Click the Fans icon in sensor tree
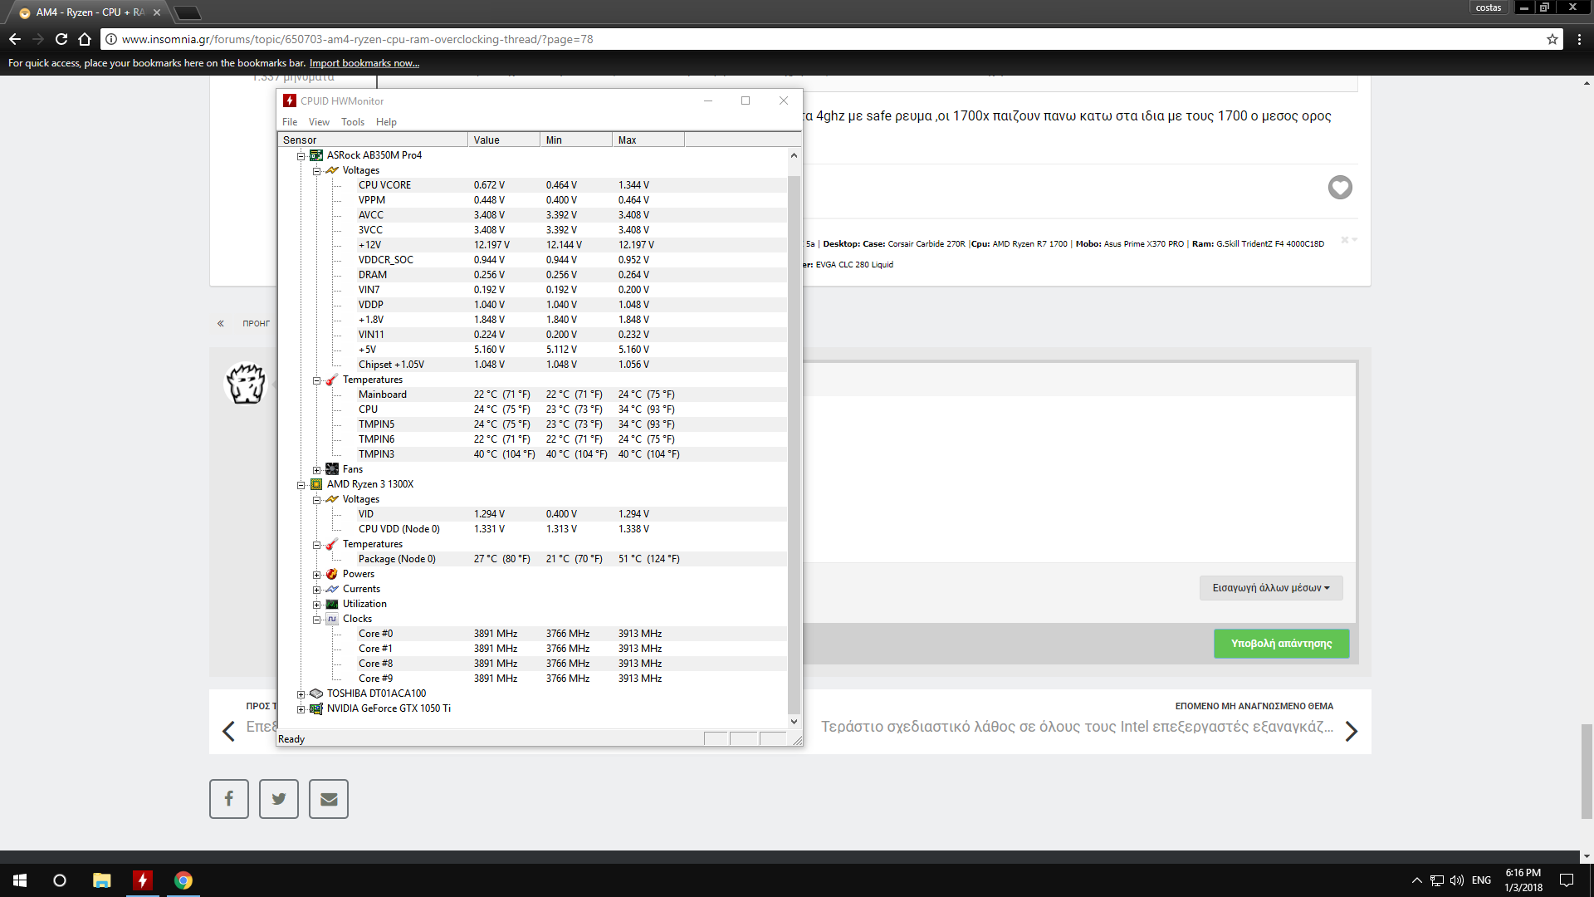 coord(332,469)
